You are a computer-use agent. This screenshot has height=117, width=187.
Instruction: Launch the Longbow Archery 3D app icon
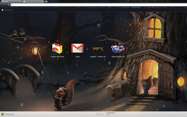(98, 48)
